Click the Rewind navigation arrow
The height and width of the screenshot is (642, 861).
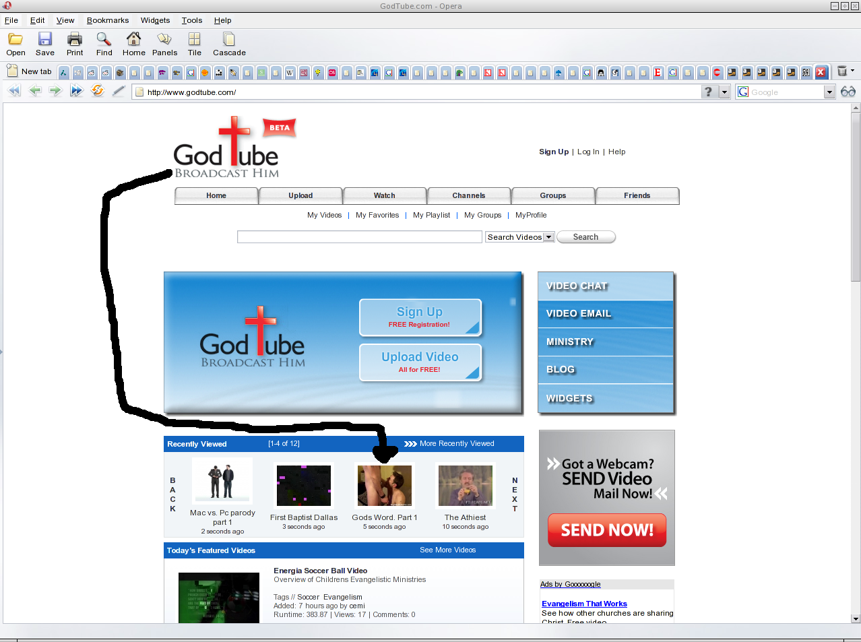14,90
